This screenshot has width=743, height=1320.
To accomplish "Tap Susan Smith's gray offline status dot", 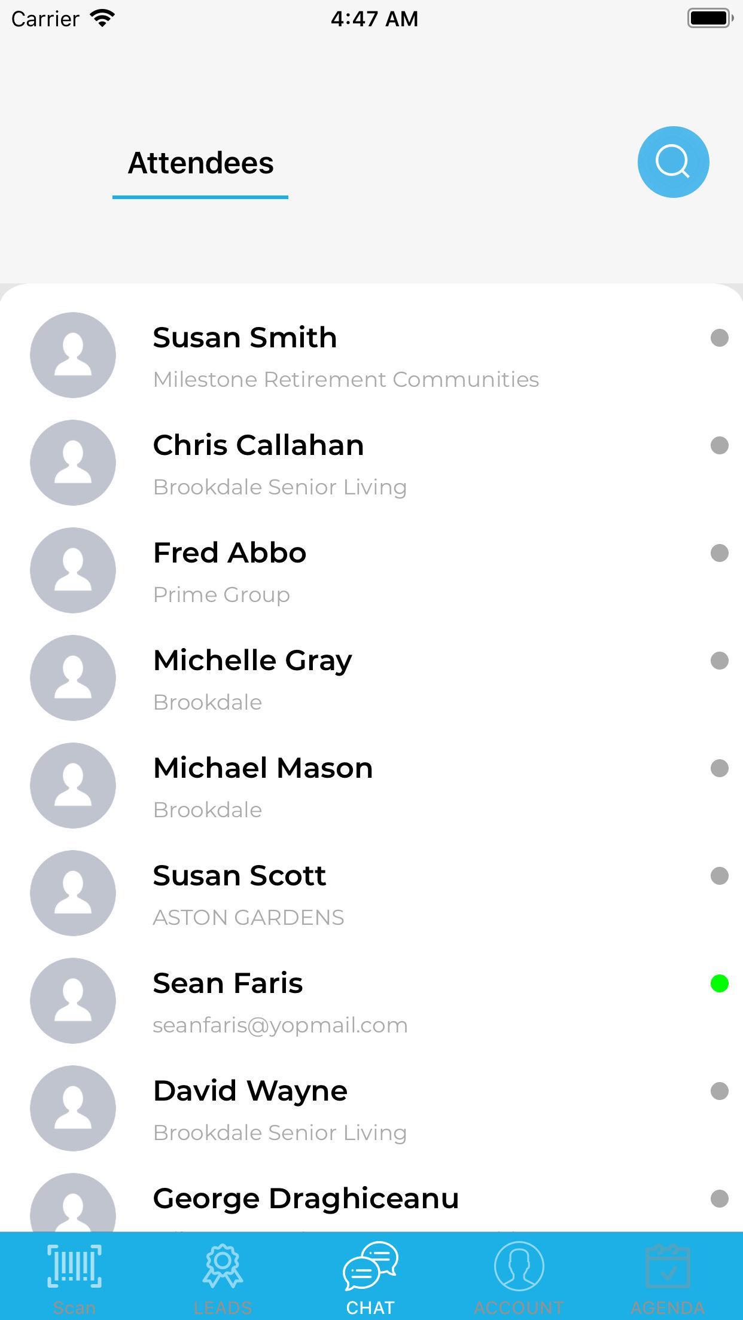I will click(x=719, y=338).
